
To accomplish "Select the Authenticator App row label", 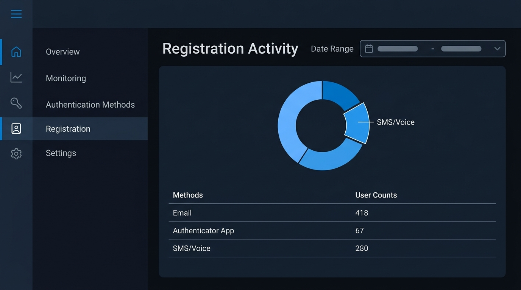I will 203,231.
